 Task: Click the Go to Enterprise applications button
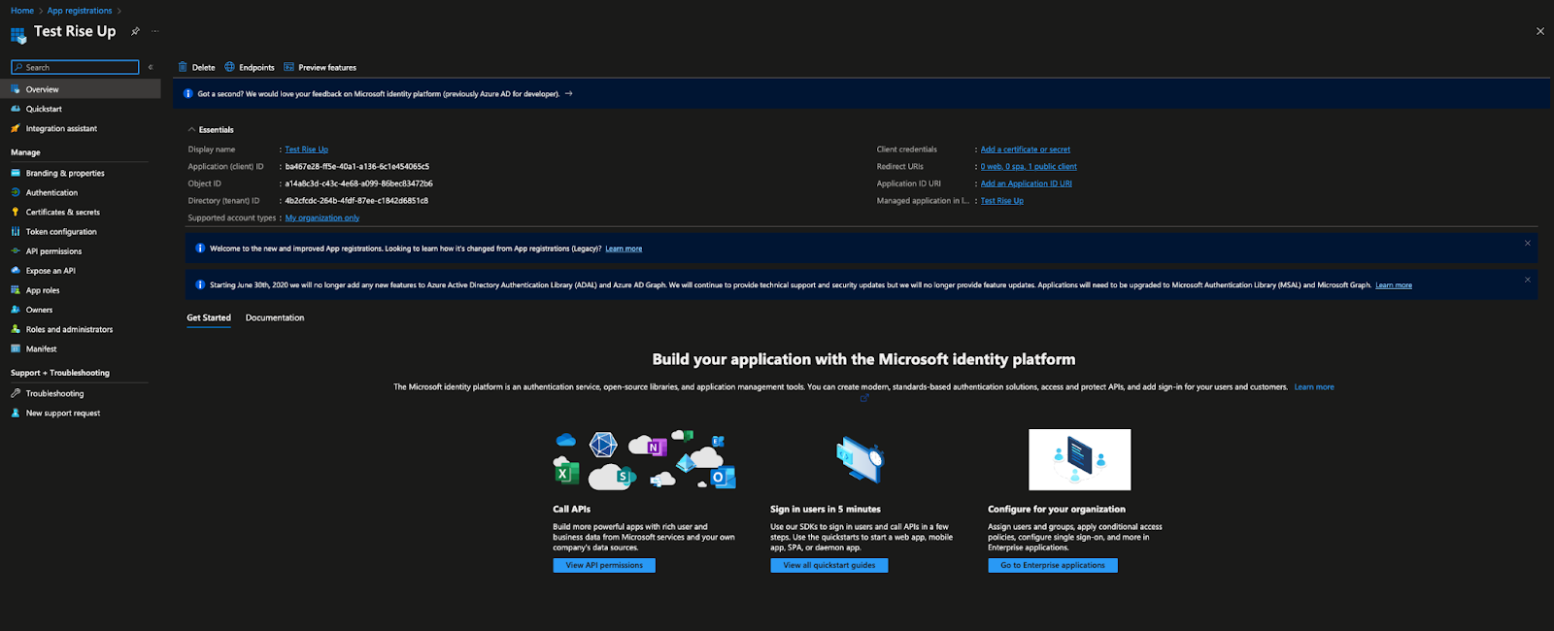pos(1053,565)
